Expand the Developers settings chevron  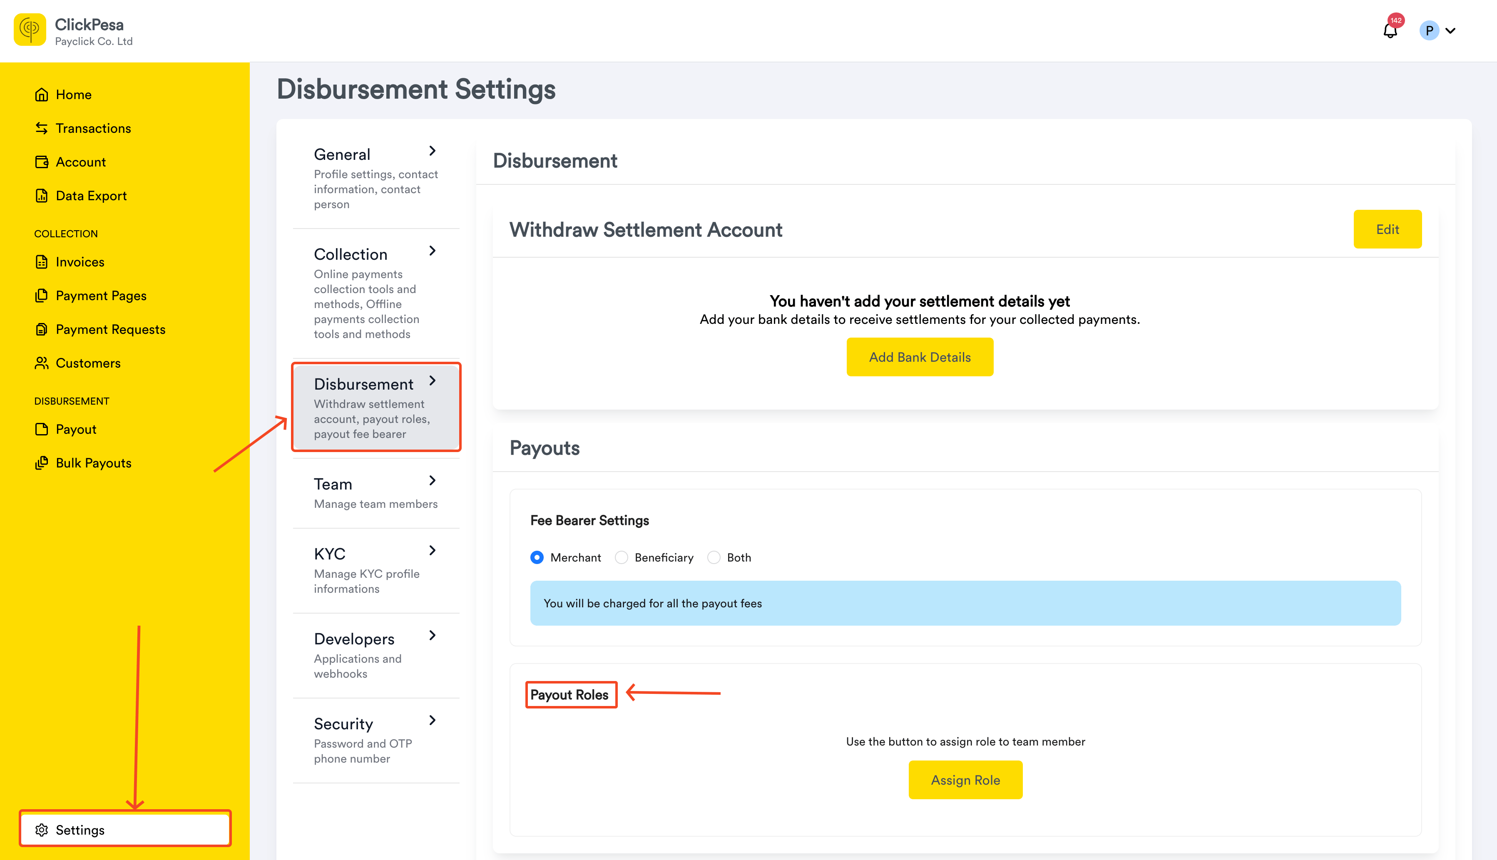(433, 636)
